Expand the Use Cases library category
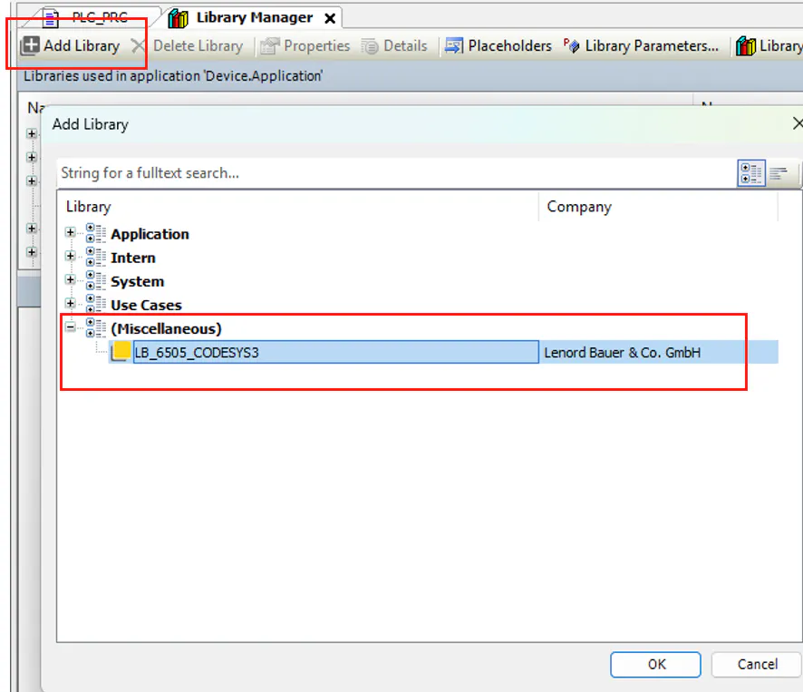This screenshot has height=692, width=803. point(71,305)
